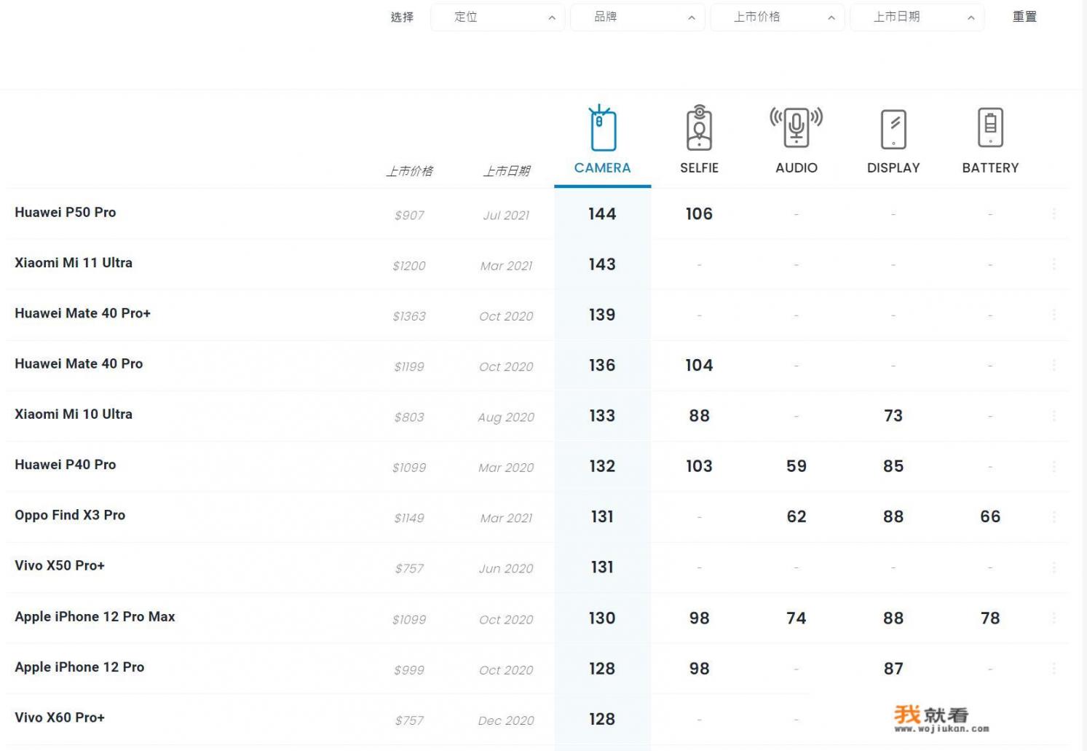
Task: Select the CAMERA tab label
Action: [602, 168]
